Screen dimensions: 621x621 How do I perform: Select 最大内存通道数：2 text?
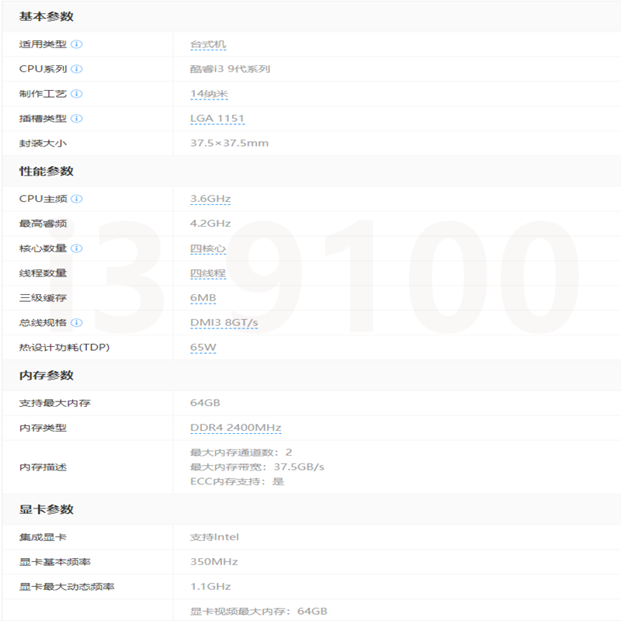pyautogui.click(x=241, y=453)
